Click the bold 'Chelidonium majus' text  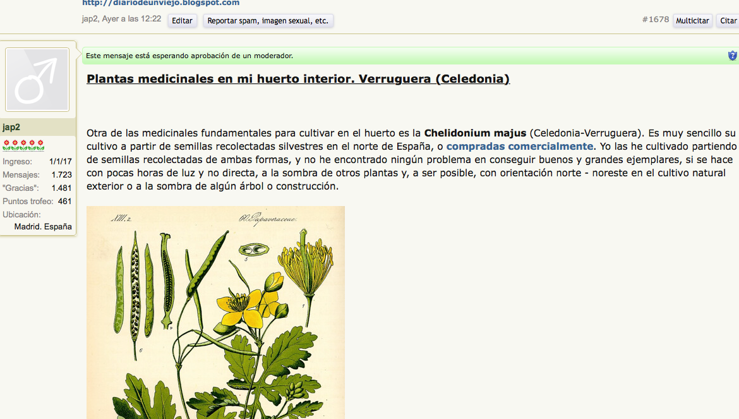tap(475, 133)
